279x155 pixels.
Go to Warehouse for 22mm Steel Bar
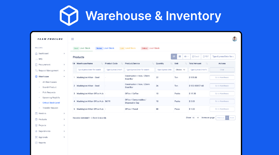[x=222, y=86]
